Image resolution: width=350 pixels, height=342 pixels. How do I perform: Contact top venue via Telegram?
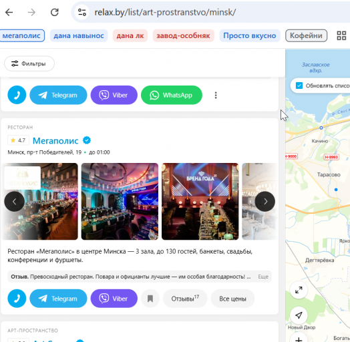pyautogui.click(x=58, y=95)
